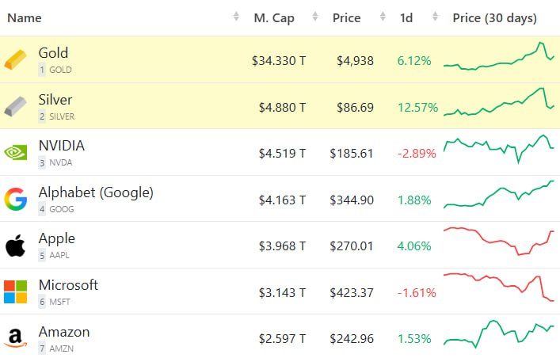Click the Price (30 days) header
Viewport: 560px width, 358px height.
[494, 17]
